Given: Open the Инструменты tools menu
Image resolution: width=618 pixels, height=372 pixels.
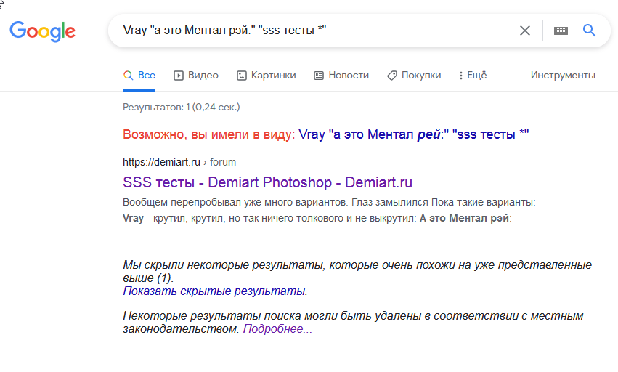Looking at the screenshot, I should (563, 75).
